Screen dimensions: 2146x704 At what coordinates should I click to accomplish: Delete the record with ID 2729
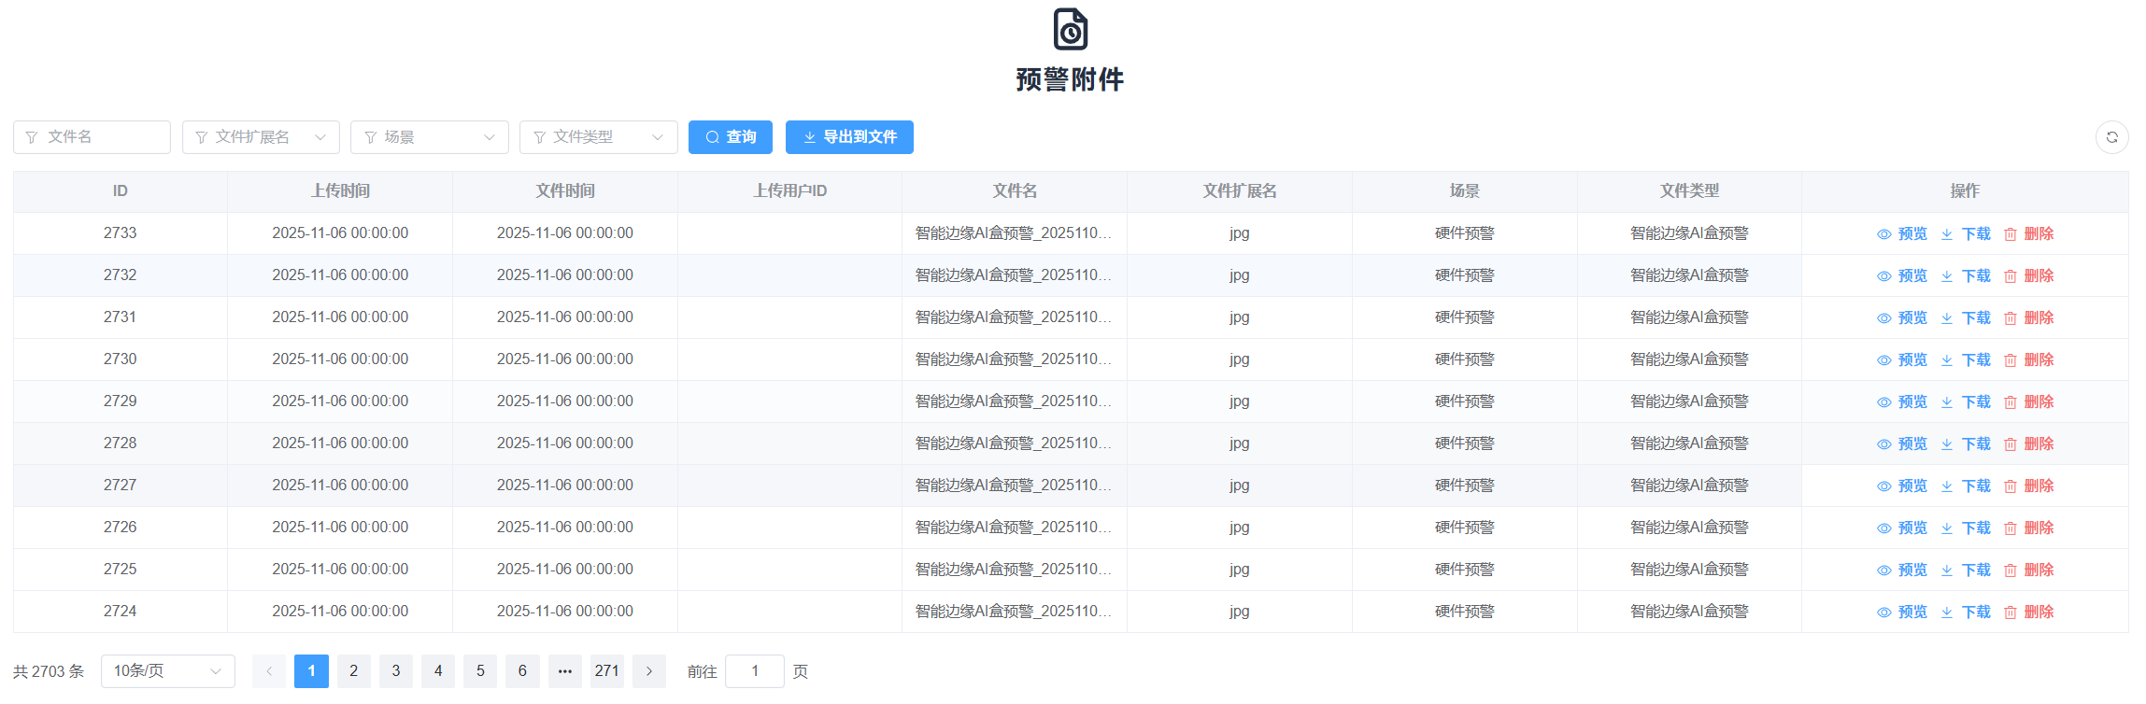pyautogui.click(x=2028, y=401)
